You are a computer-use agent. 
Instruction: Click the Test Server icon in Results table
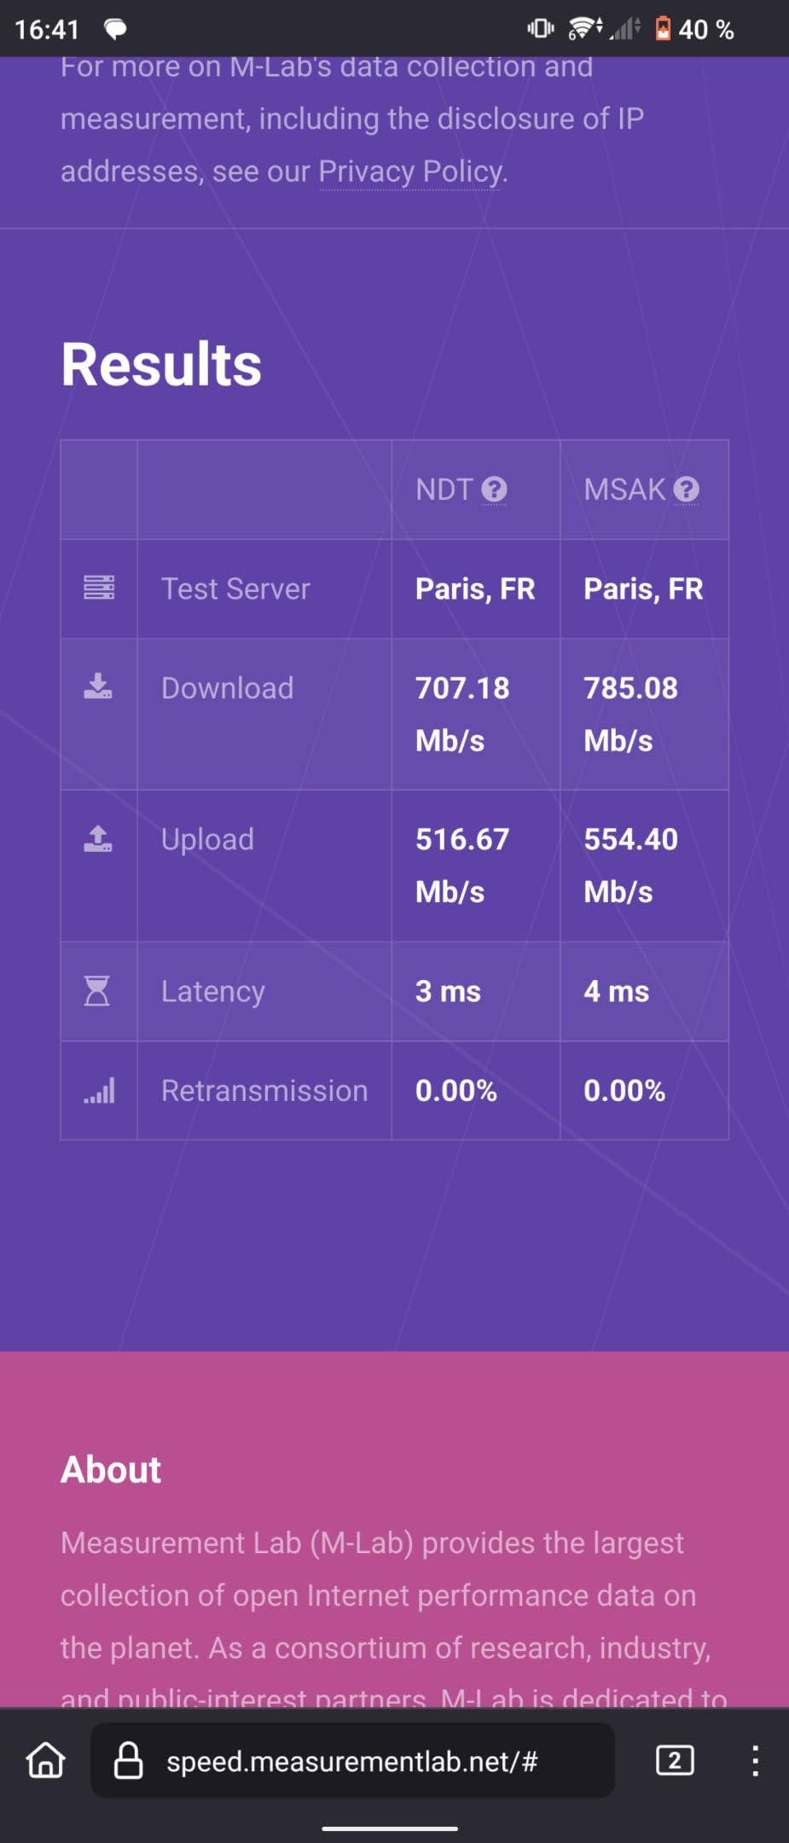point(99,588)
